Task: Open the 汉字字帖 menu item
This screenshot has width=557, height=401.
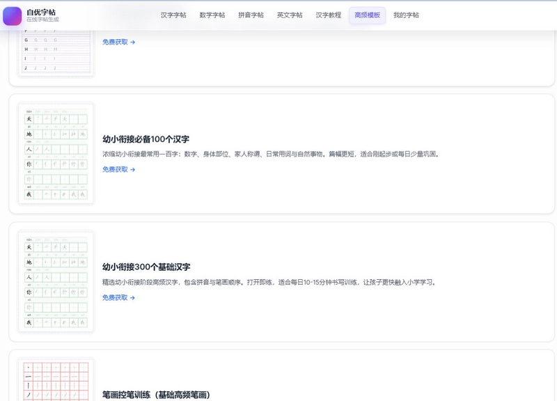Action: click(173, 15)
